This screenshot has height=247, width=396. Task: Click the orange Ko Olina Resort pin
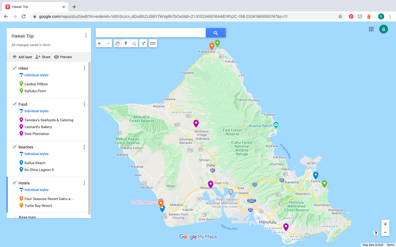click(x=161, y=204)
